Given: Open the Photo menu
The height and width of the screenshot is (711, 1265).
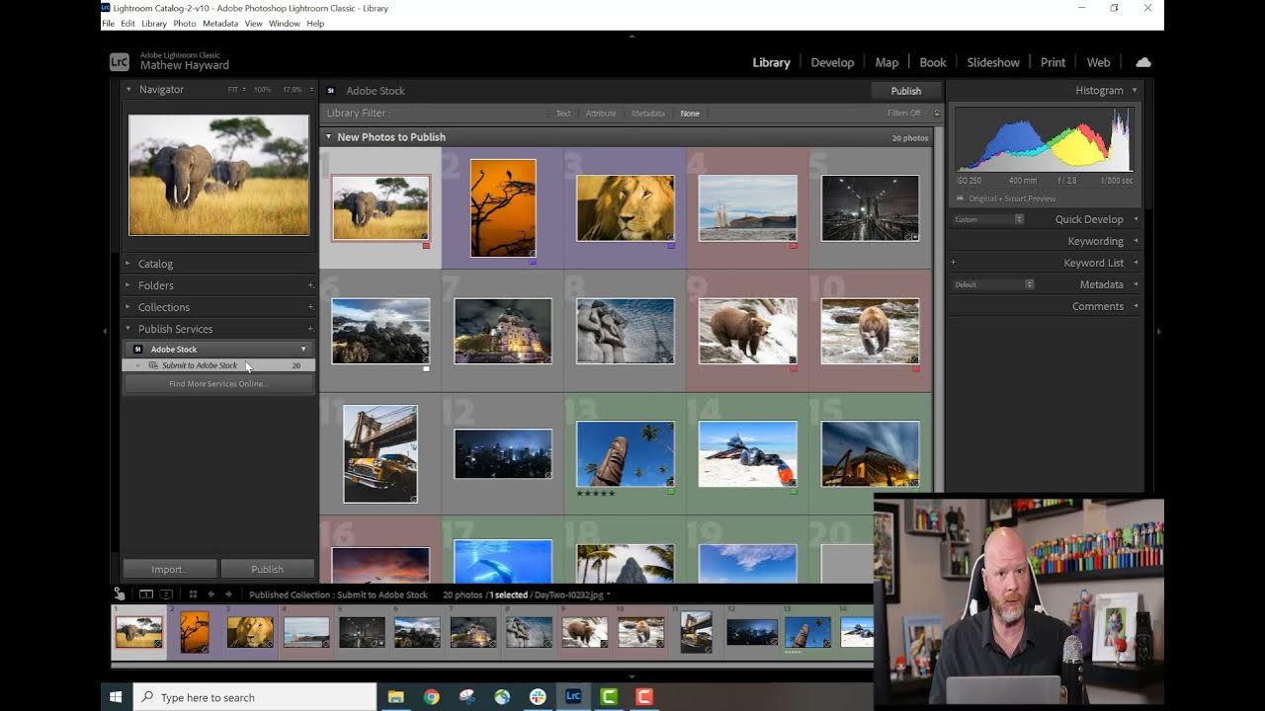Looking at the screenshot, I should [x=185, y=24].
